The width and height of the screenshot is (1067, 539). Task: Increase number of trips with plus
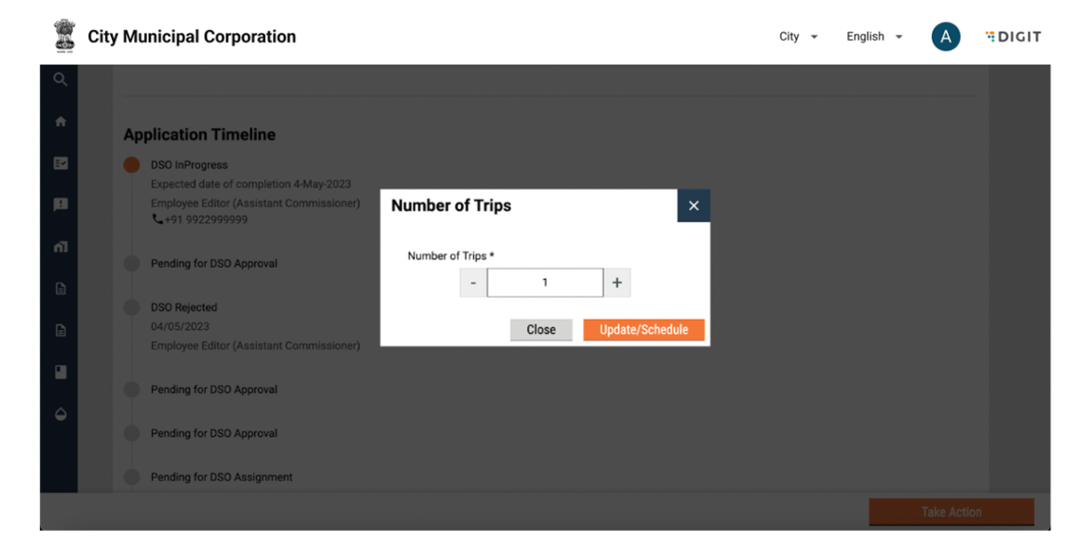(x=617, y=283)
